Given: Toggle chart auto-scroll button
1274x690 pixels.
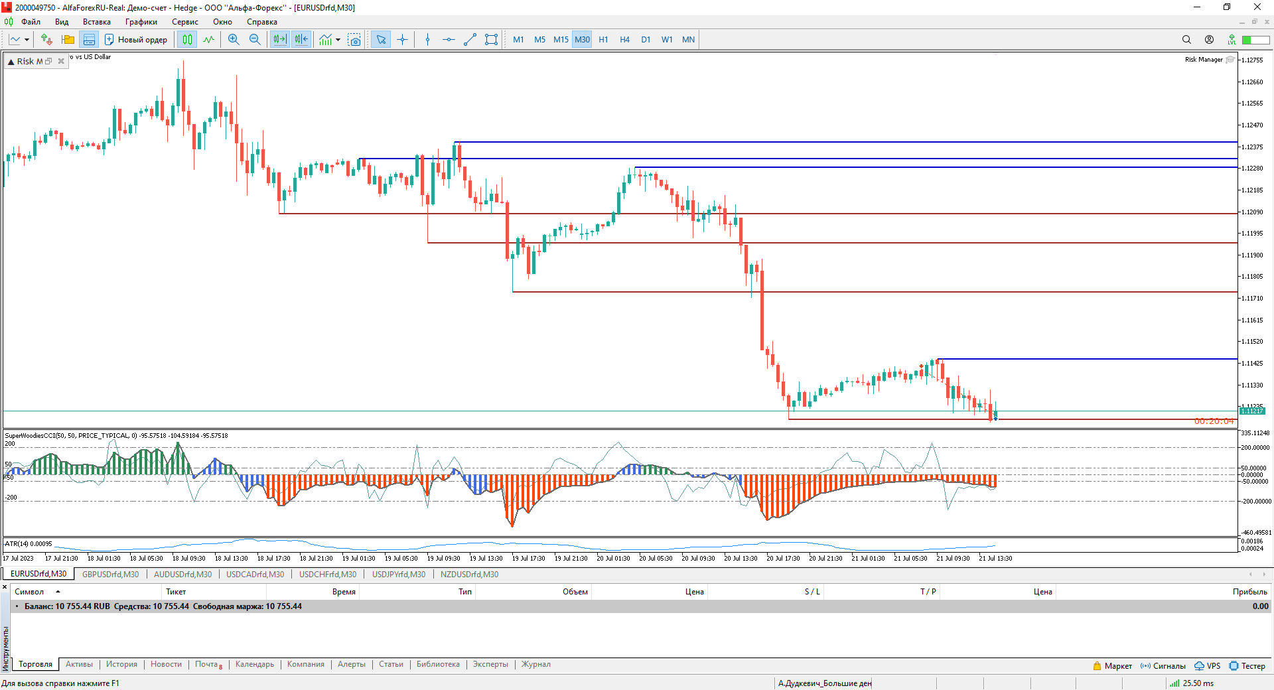Looking at the screenshot, I should click(279, 40).
